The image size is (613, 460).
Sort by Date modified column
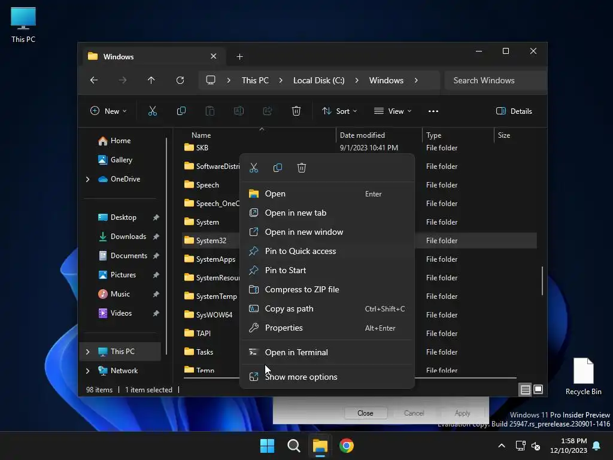pyautogui.click(x=362, y=135)
